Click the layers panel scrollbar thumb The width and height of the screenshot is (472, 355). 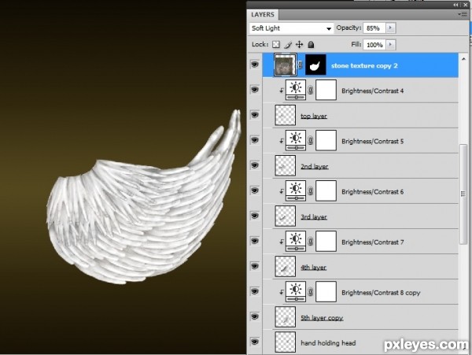point(463,194)
